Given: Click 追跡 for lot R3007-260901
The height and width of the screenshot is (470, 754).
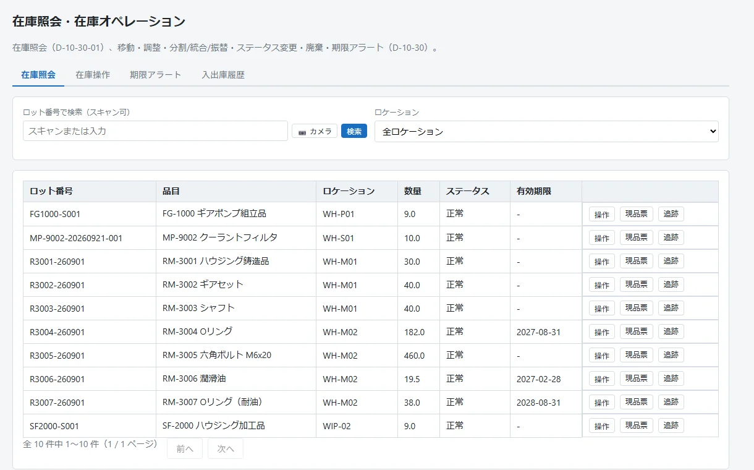Looking at the screenshot, I should [671, 403].
